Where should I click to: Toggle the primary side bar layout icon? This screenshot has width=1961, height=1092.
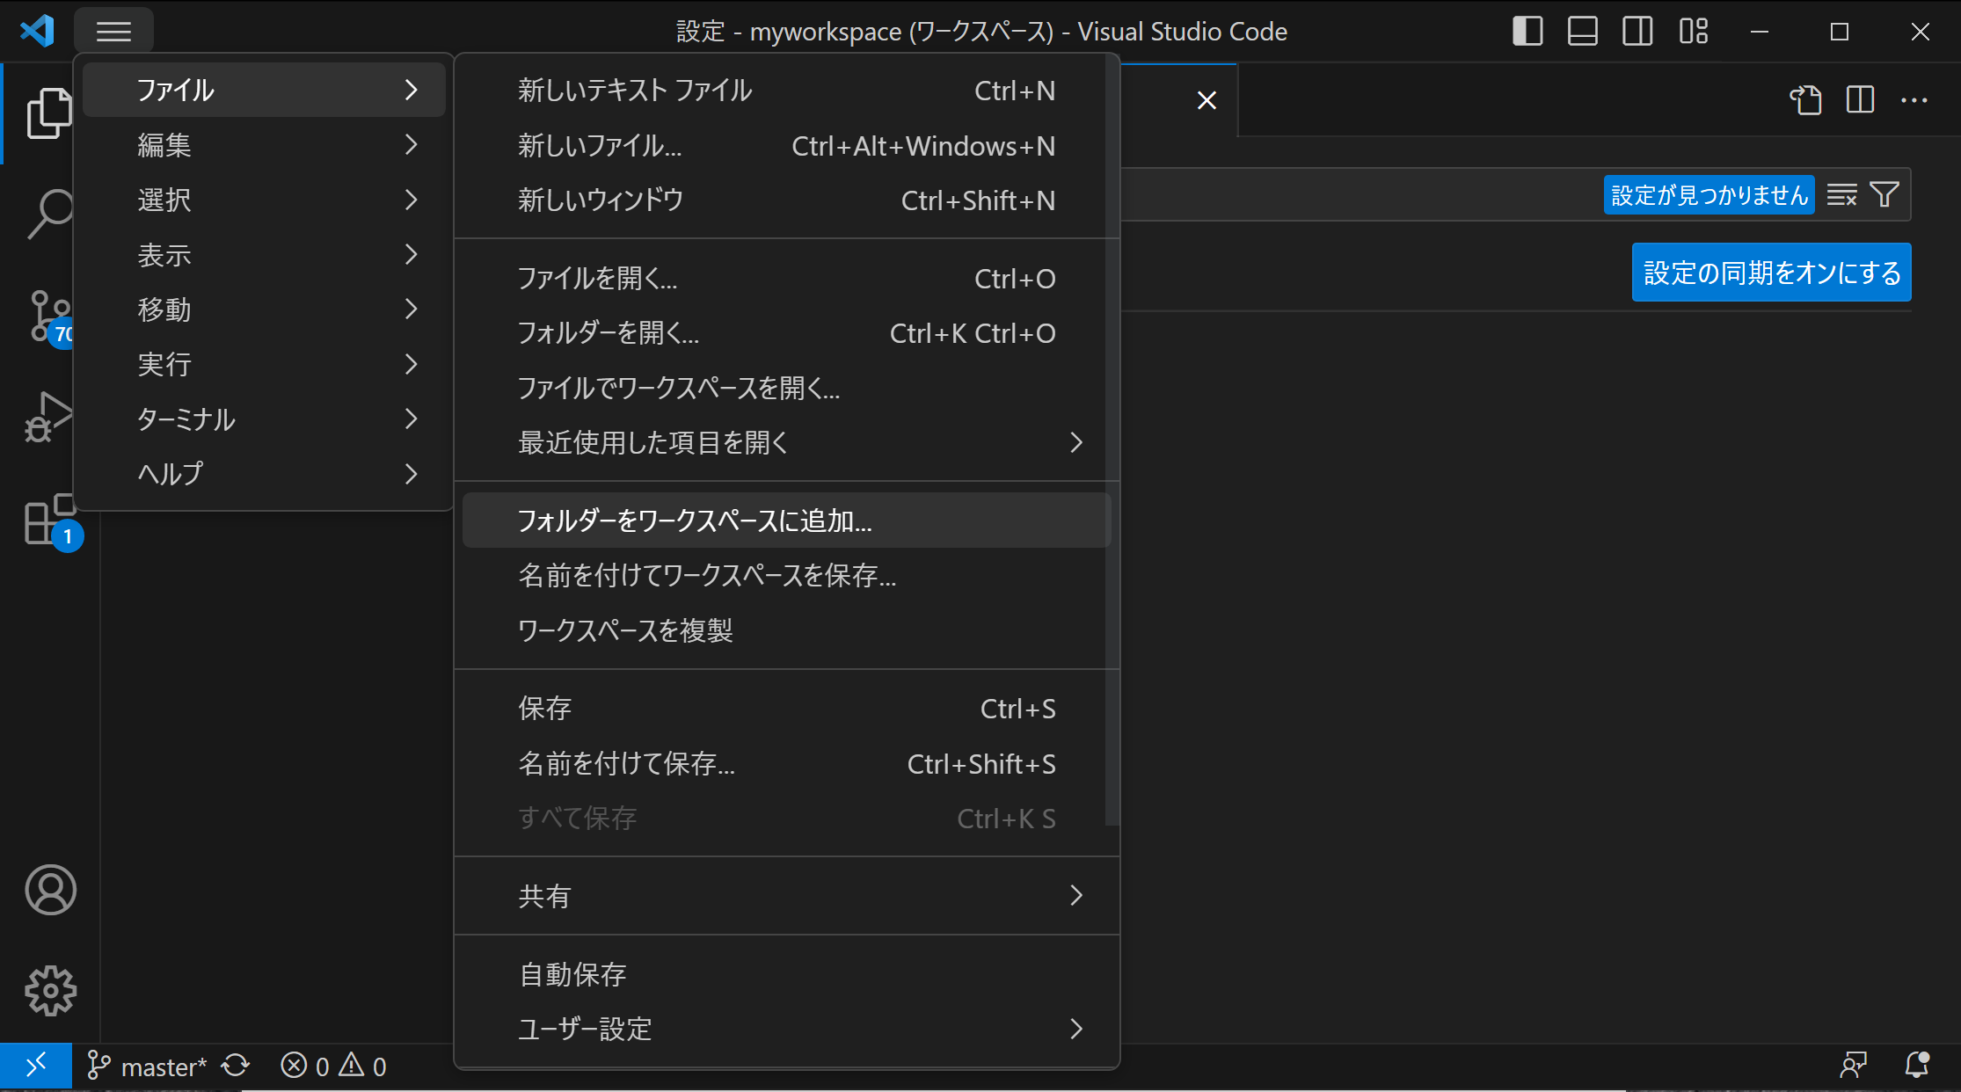pyautogui.click(x=1527, y=32)
